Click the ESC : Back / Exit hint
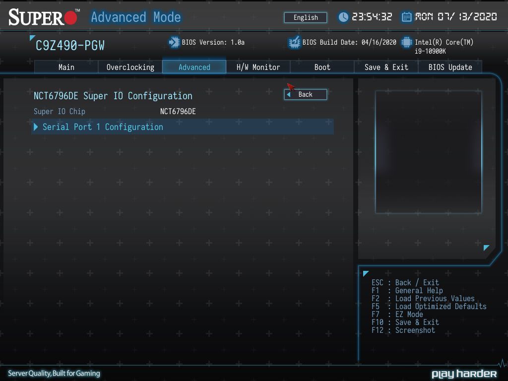Viewport: 508px width, 381px height. (x=405, y=282)
